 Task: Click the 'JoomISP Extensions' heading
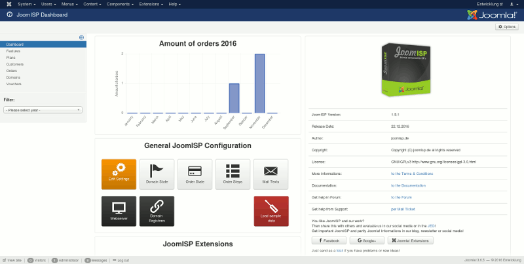click(x=198, y=244)
